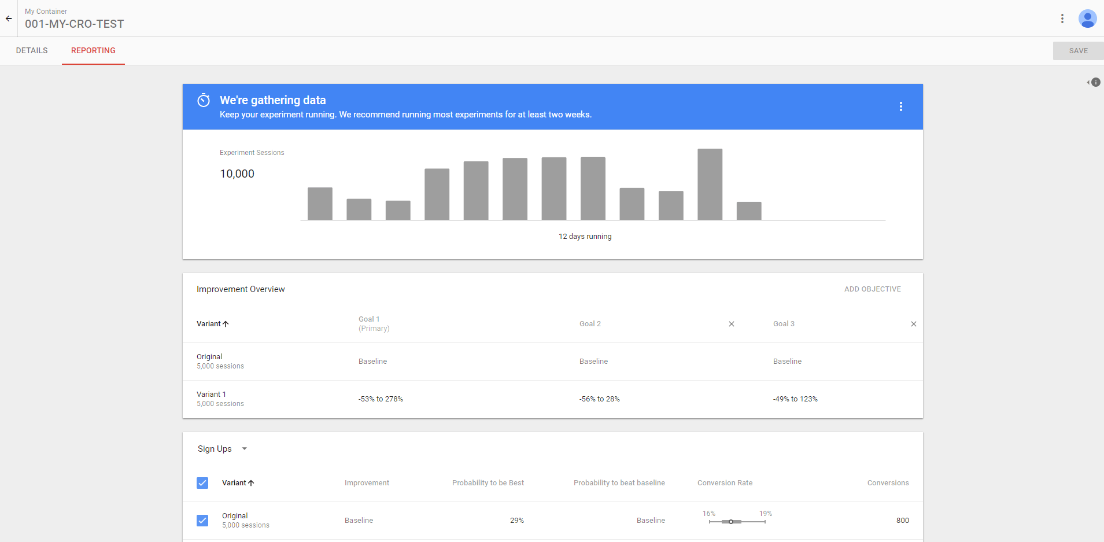Open the overflow menu on the data banner
This screenshot has height=542, width=1104.
tap(900, 106)
